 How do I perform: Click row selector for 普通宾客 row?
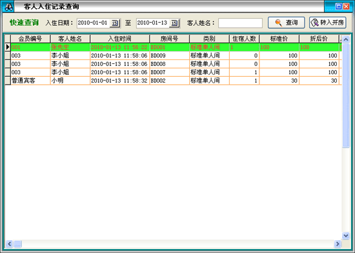point(8,81)
